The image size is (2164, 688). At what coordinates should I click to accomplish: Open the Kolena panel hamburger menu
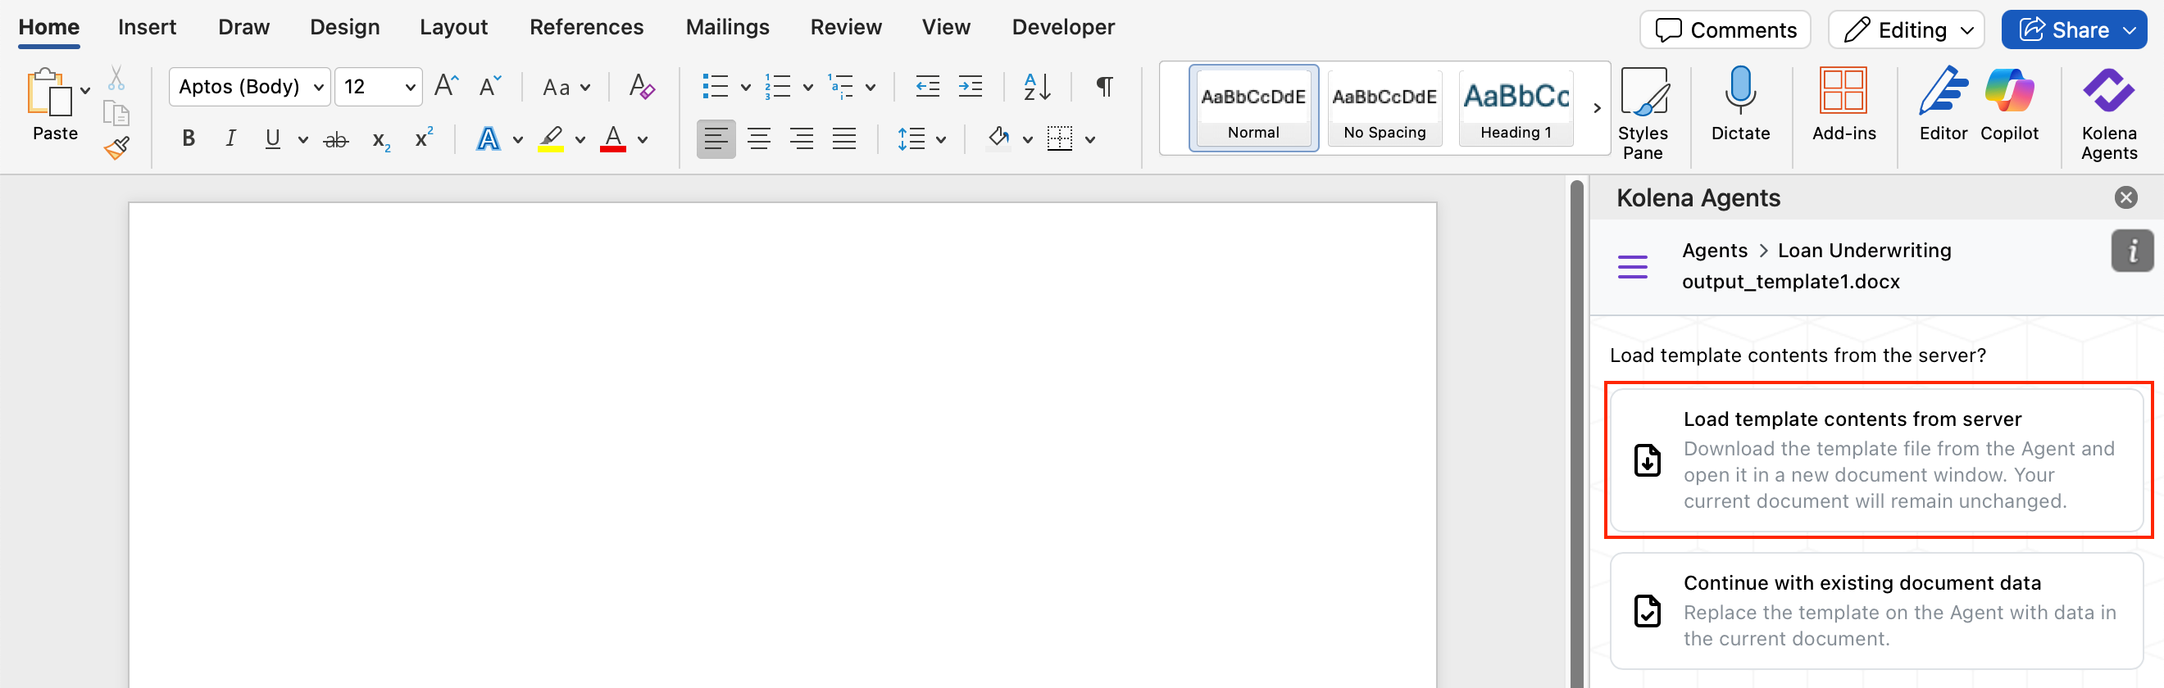pyautogui.click(x=1632, y=267)
